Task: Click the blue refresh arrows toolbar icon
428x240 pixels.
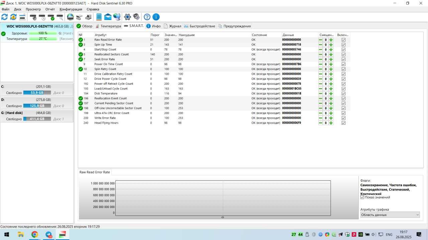Action: pos(4,17)
